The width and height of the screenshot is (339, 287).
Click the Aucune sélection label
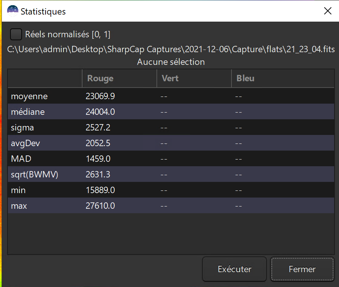(171, 62)
